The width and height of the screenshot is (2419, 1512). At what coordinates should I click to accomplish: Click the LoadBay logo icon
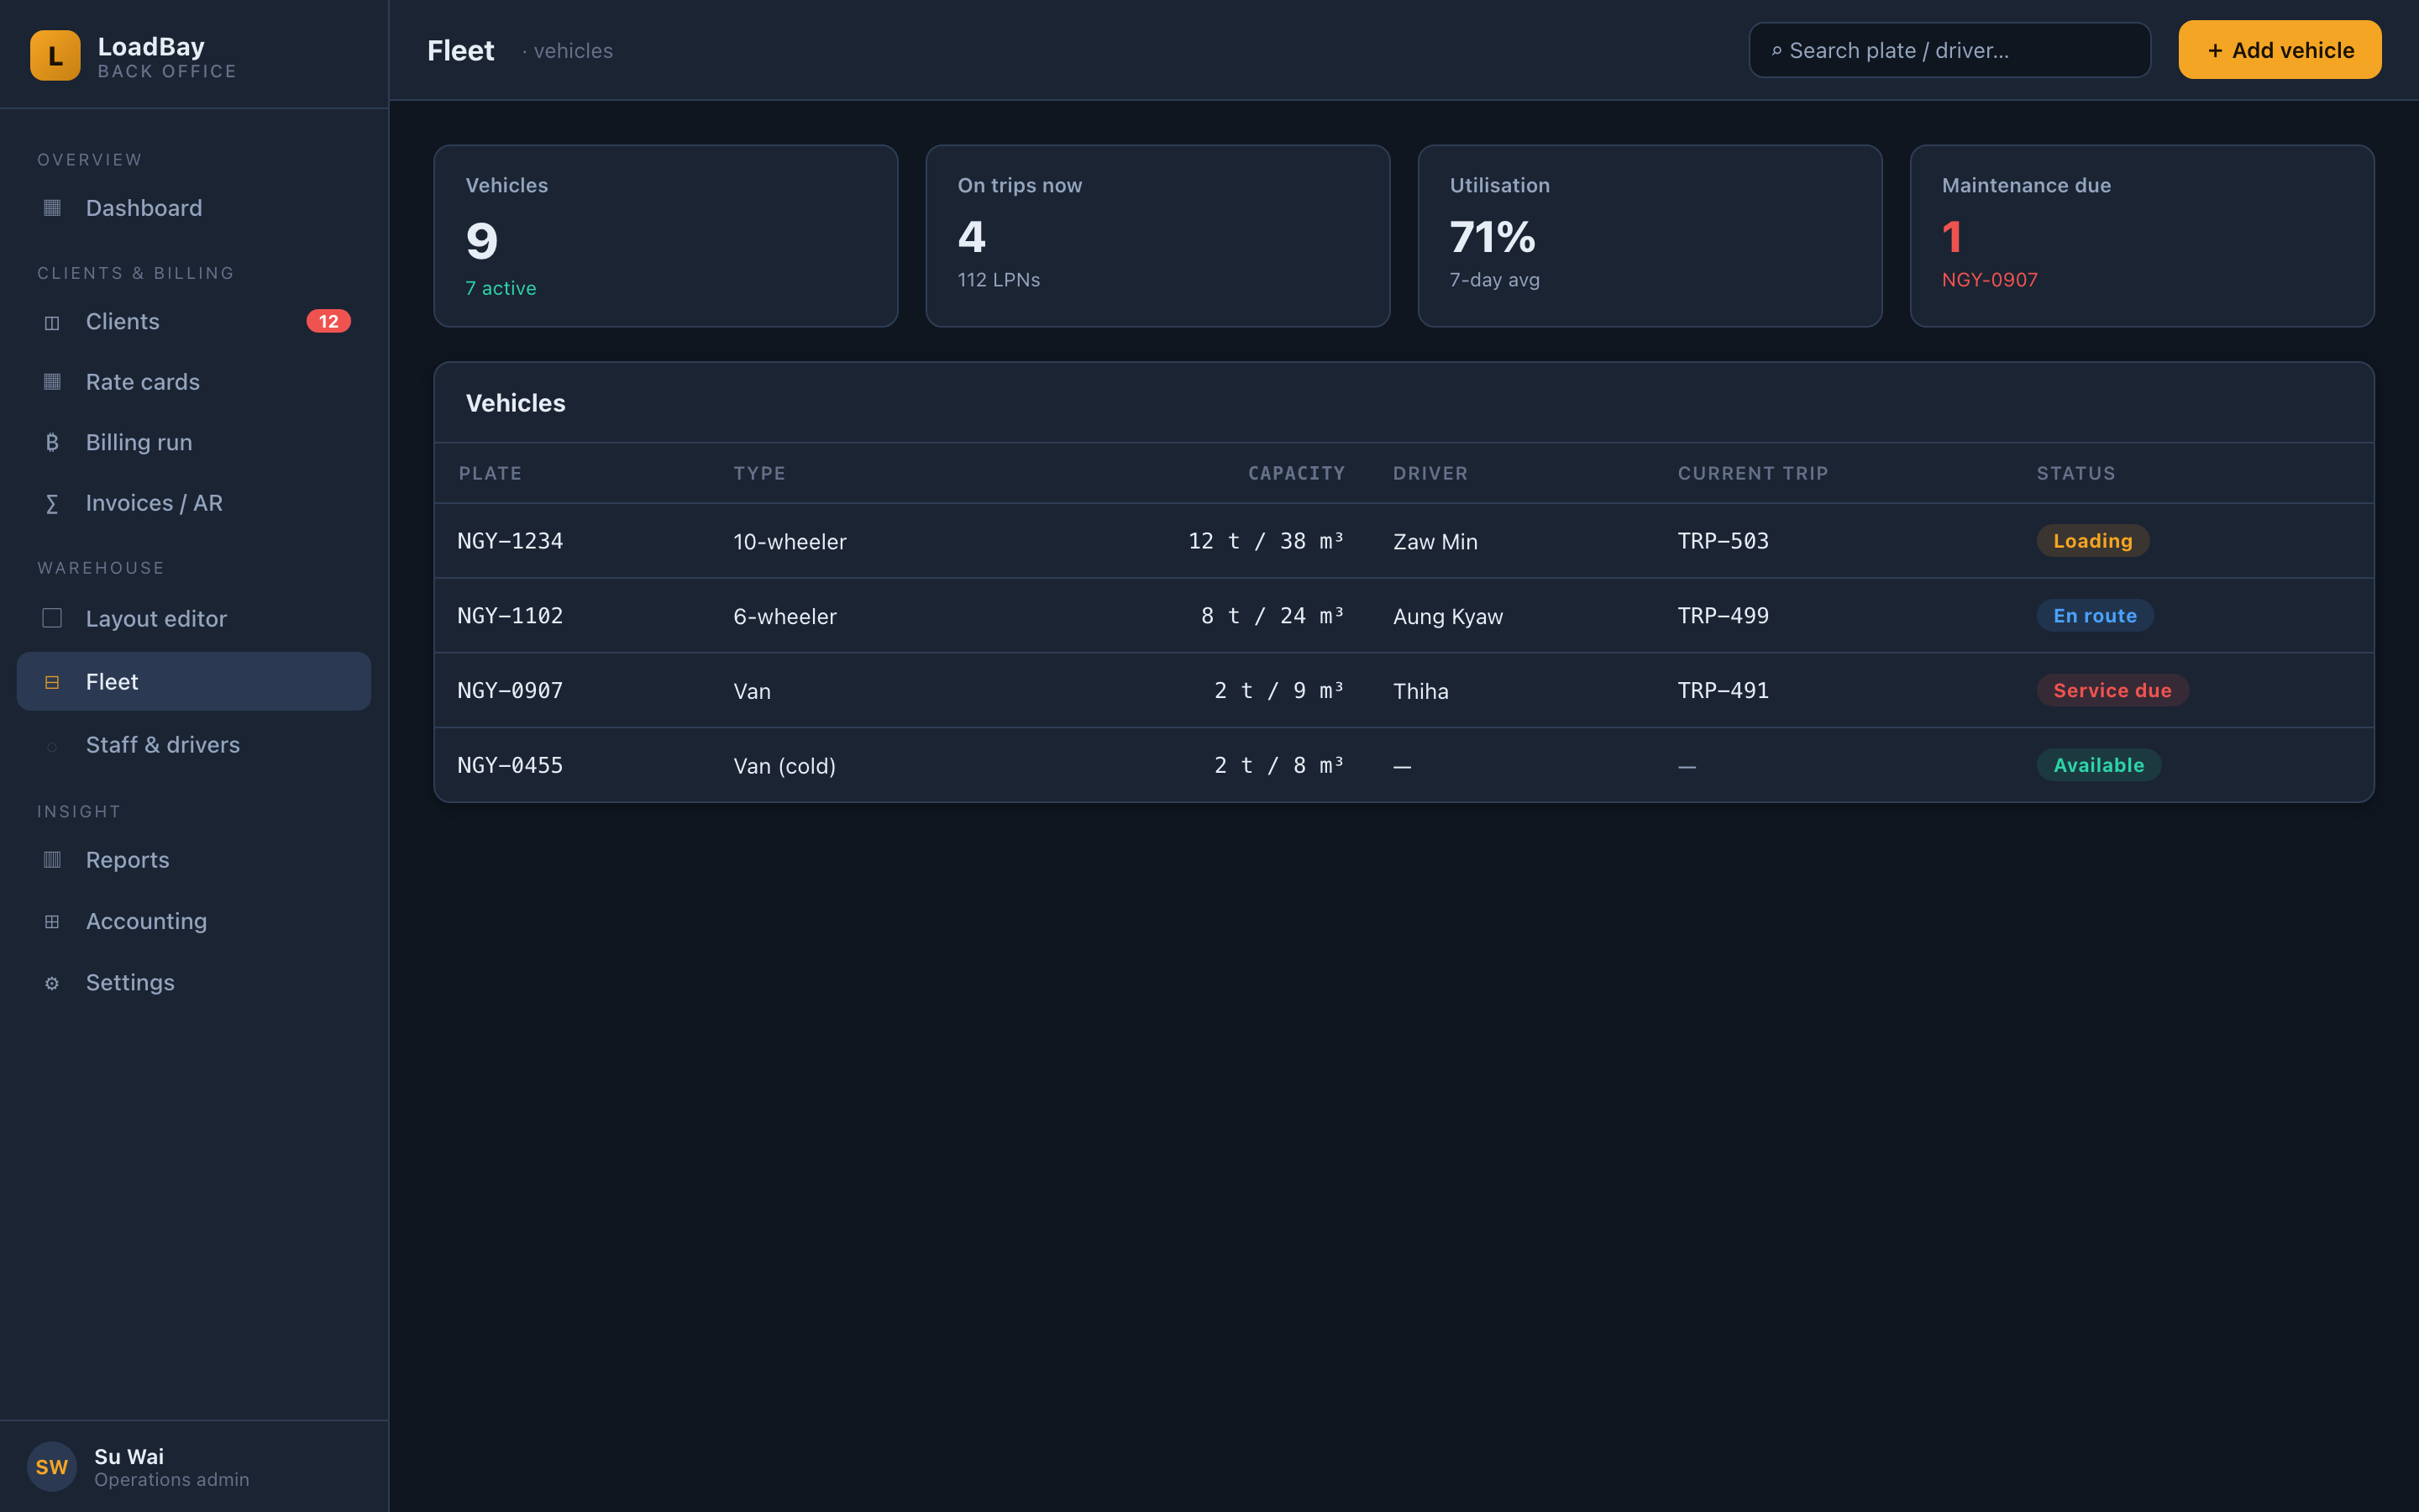55,55
